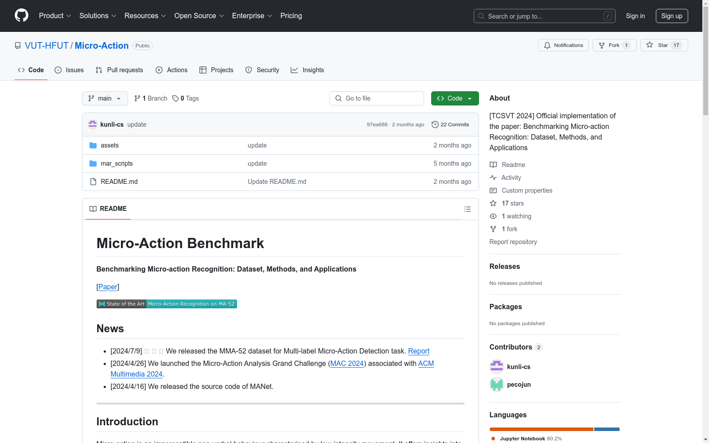Switch to the Pull requests tab
Image resolution: width=709 pixels, height=443 pixels.
119,70
